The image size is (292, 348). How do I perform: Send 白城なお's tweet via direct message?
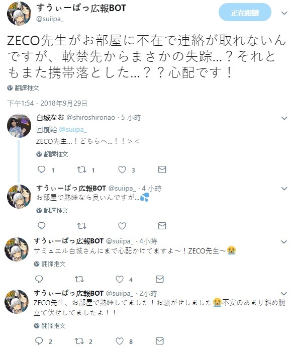162,169
